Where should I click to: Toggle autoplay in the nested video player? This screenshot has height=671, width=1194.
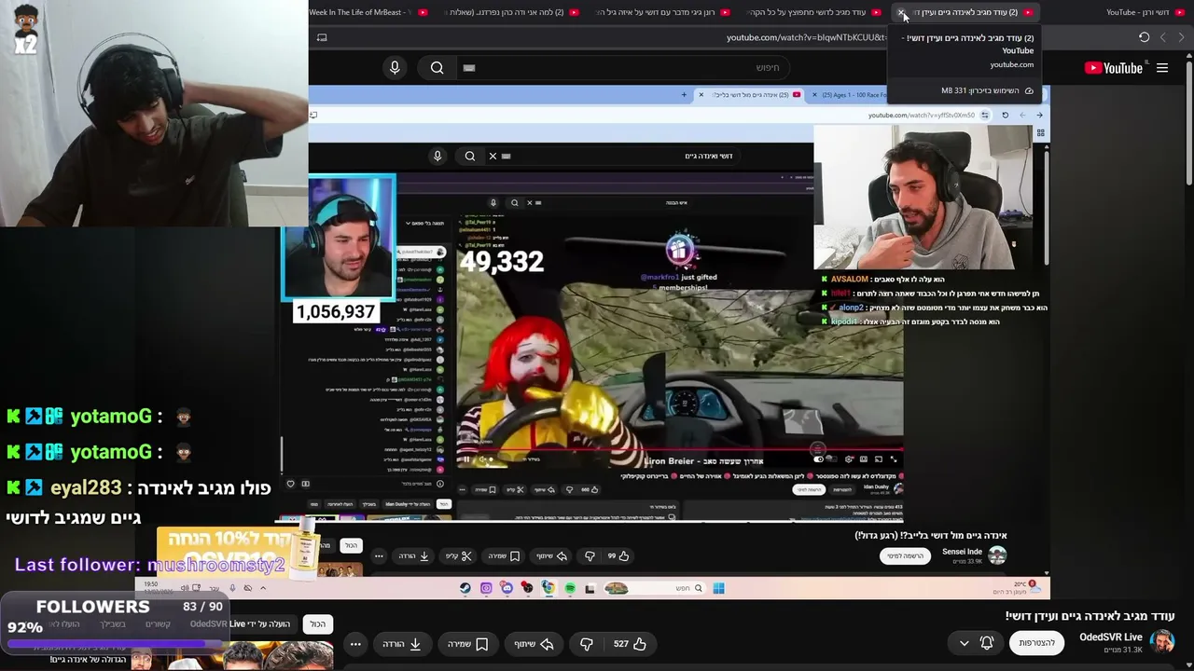(819, 459)
